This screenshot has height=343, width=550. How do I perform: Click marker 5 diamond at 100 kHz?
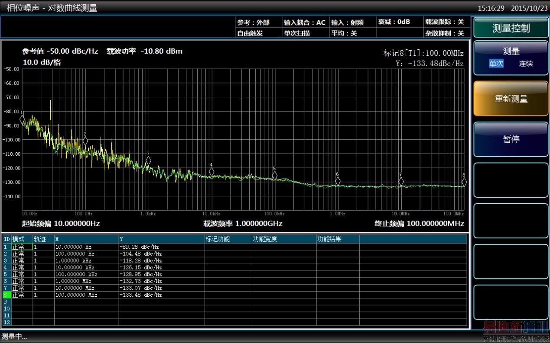pos(275,176)
